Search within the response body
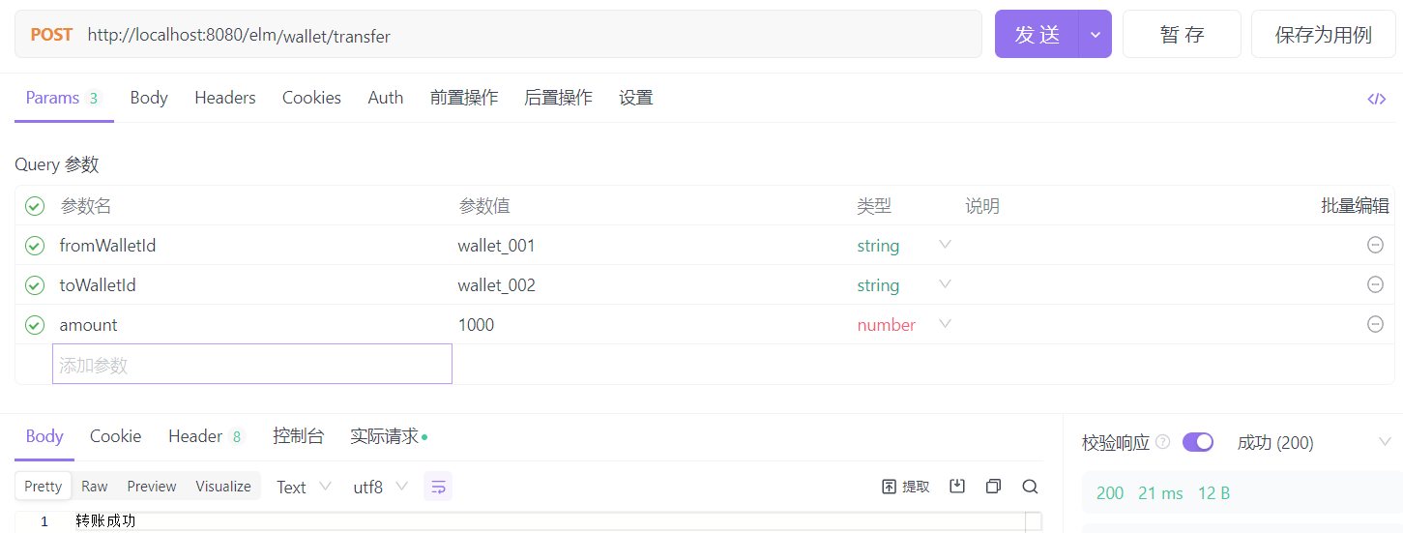 pos(1030,487)
